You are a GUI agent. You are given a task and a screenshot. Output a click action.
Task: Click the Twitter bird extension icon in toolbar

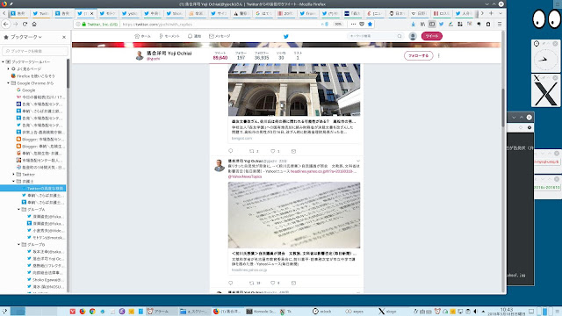(441, 24)
